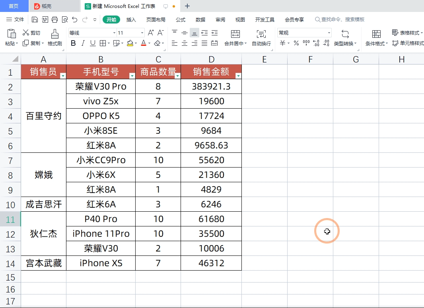Toggle bold formatting with the B button
This screenshot has width=424, height=308.
(73, 43)
